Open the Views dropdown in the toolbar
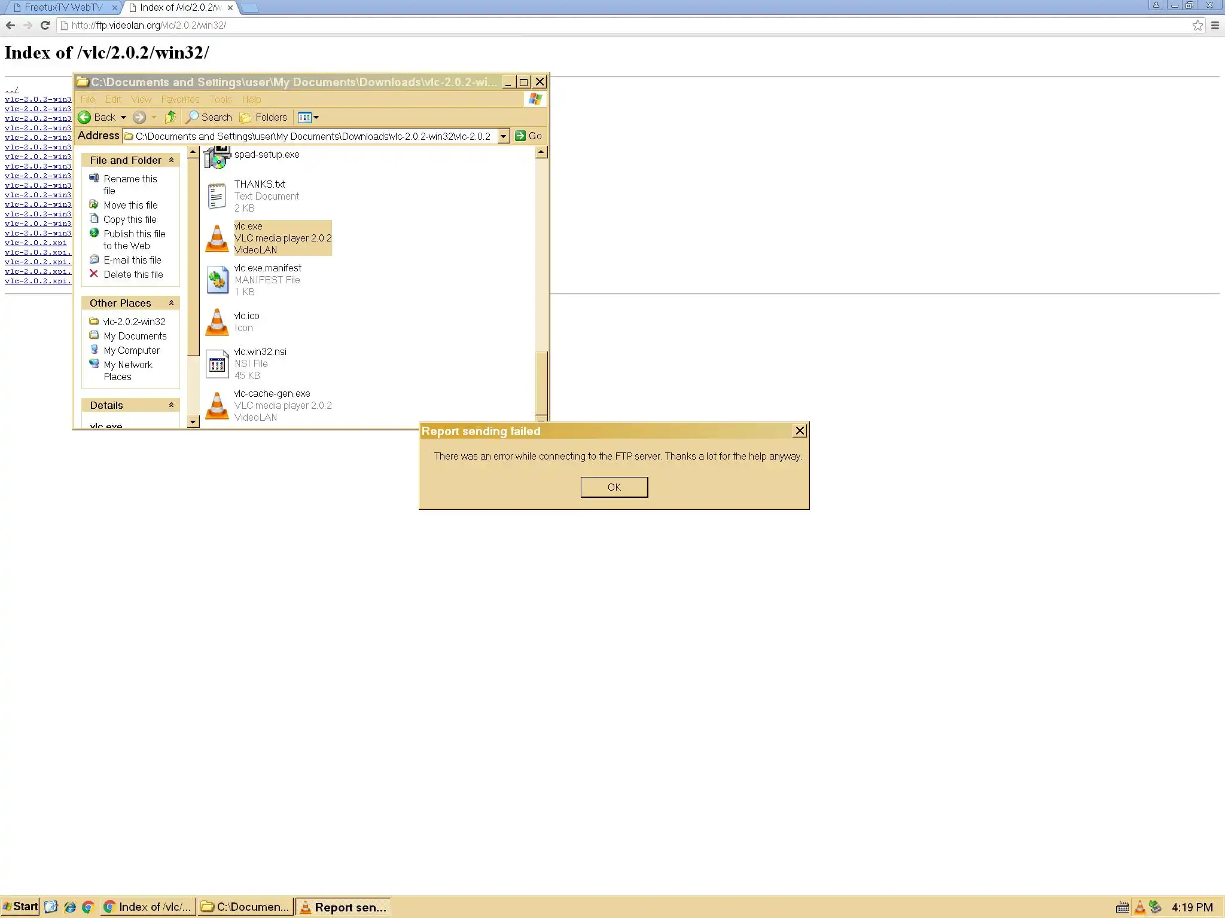1225x918 pixels. pos(308,117)
